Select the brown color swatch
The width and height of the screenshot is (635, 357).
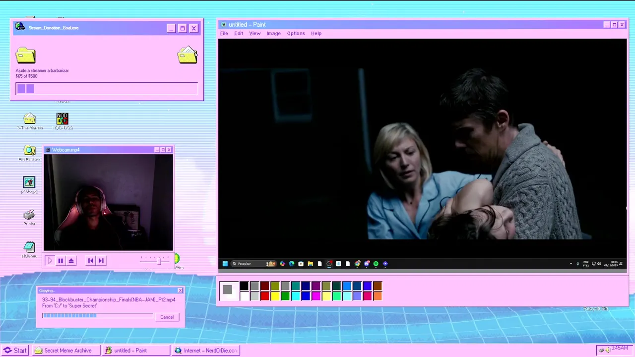click(378, 286)
